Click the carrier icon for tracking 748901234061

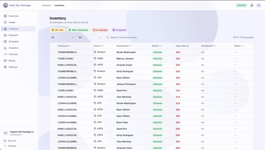click(x=95, y=58)
